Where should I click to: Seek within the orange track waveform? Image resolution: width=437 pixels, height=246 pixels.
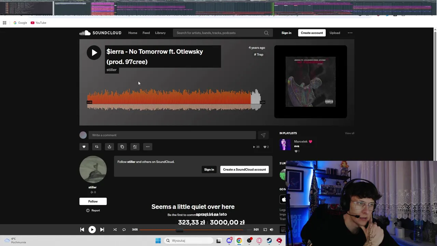click(174, 100)
